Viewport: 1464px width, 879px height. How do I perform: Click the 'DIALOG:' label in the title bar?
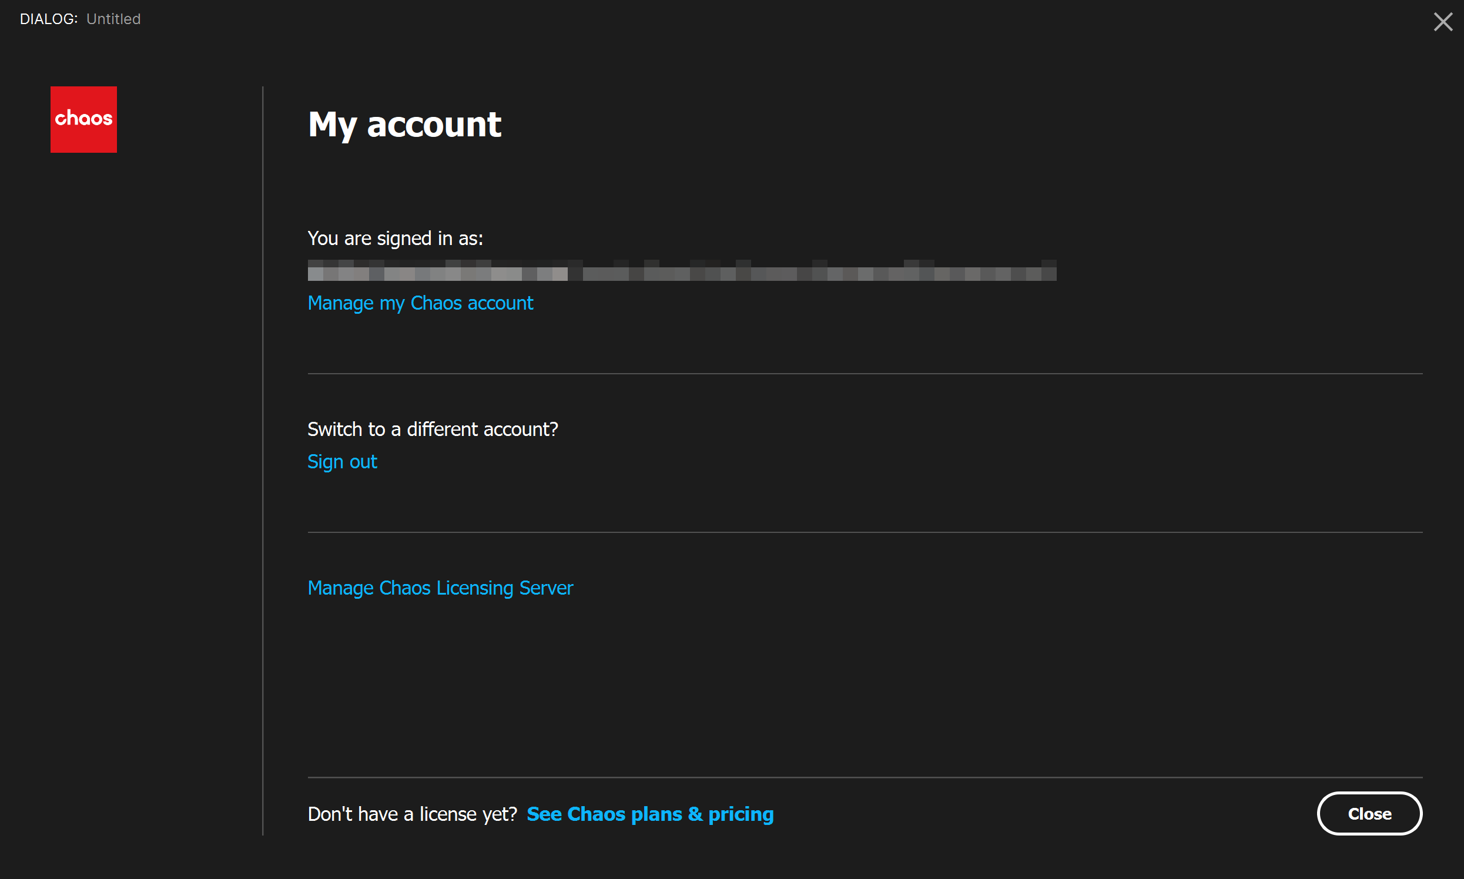(49, 19)
